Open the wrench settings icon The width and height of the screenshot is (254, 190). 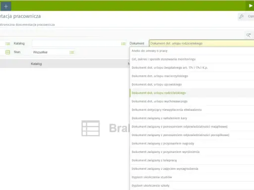coord(241,16)
